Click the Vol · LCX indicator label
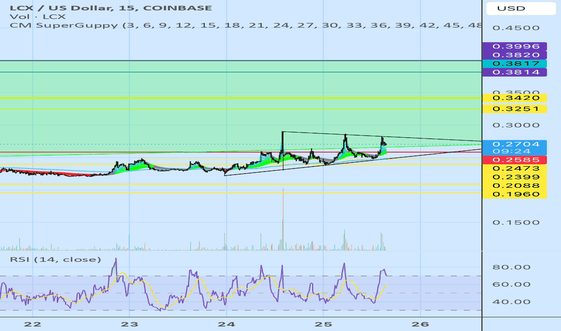 [x=37, y=16]
